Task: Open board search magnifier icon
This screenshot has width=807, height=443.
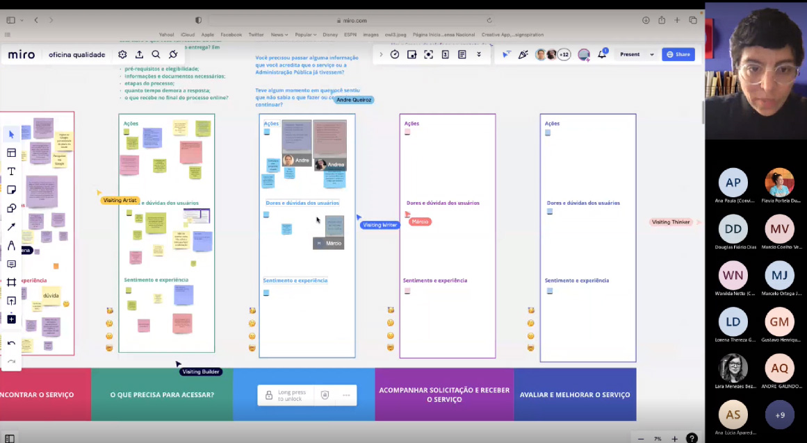Action: [x=156, y=54]
